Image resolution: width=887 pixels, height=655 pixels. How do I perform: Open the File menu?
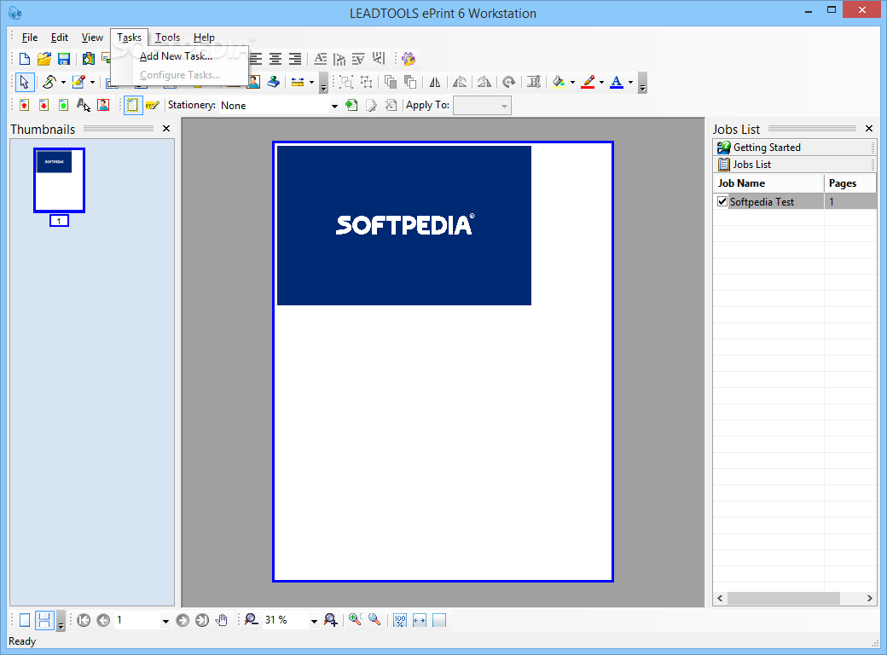click(29, 38)
